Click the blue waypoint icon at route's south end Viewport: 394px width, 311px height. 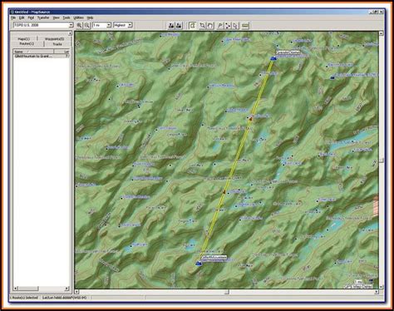199,263
